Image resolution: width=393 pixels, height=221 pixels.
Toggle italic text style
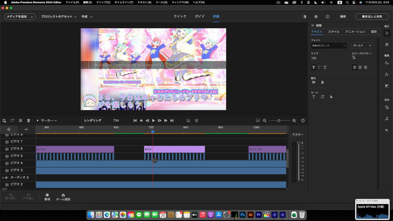[319, 68]
